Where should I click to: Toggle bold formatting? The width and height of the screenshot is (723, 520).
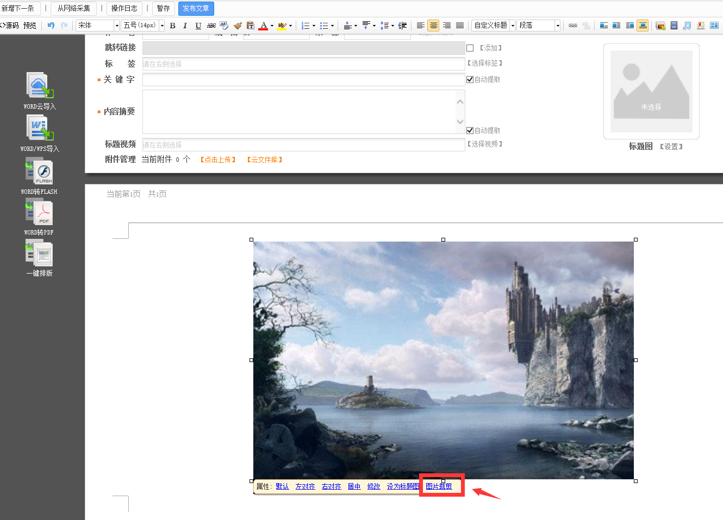click(x=172, y=26)
